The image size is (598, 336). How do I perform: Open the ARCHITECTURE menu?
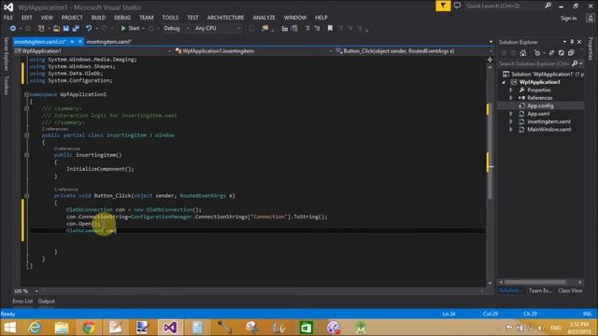[225, 18]
